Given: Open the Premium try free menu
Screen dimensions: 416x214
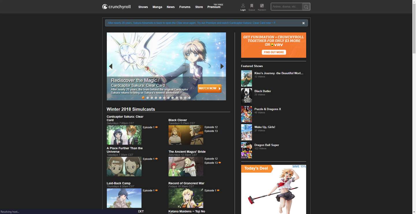Looking at the screenshot, I should point(215,6).
